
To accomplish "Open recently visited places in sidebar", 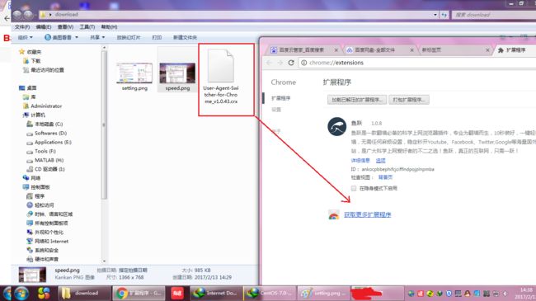I will pyautogui.click(x=44, y=70).
